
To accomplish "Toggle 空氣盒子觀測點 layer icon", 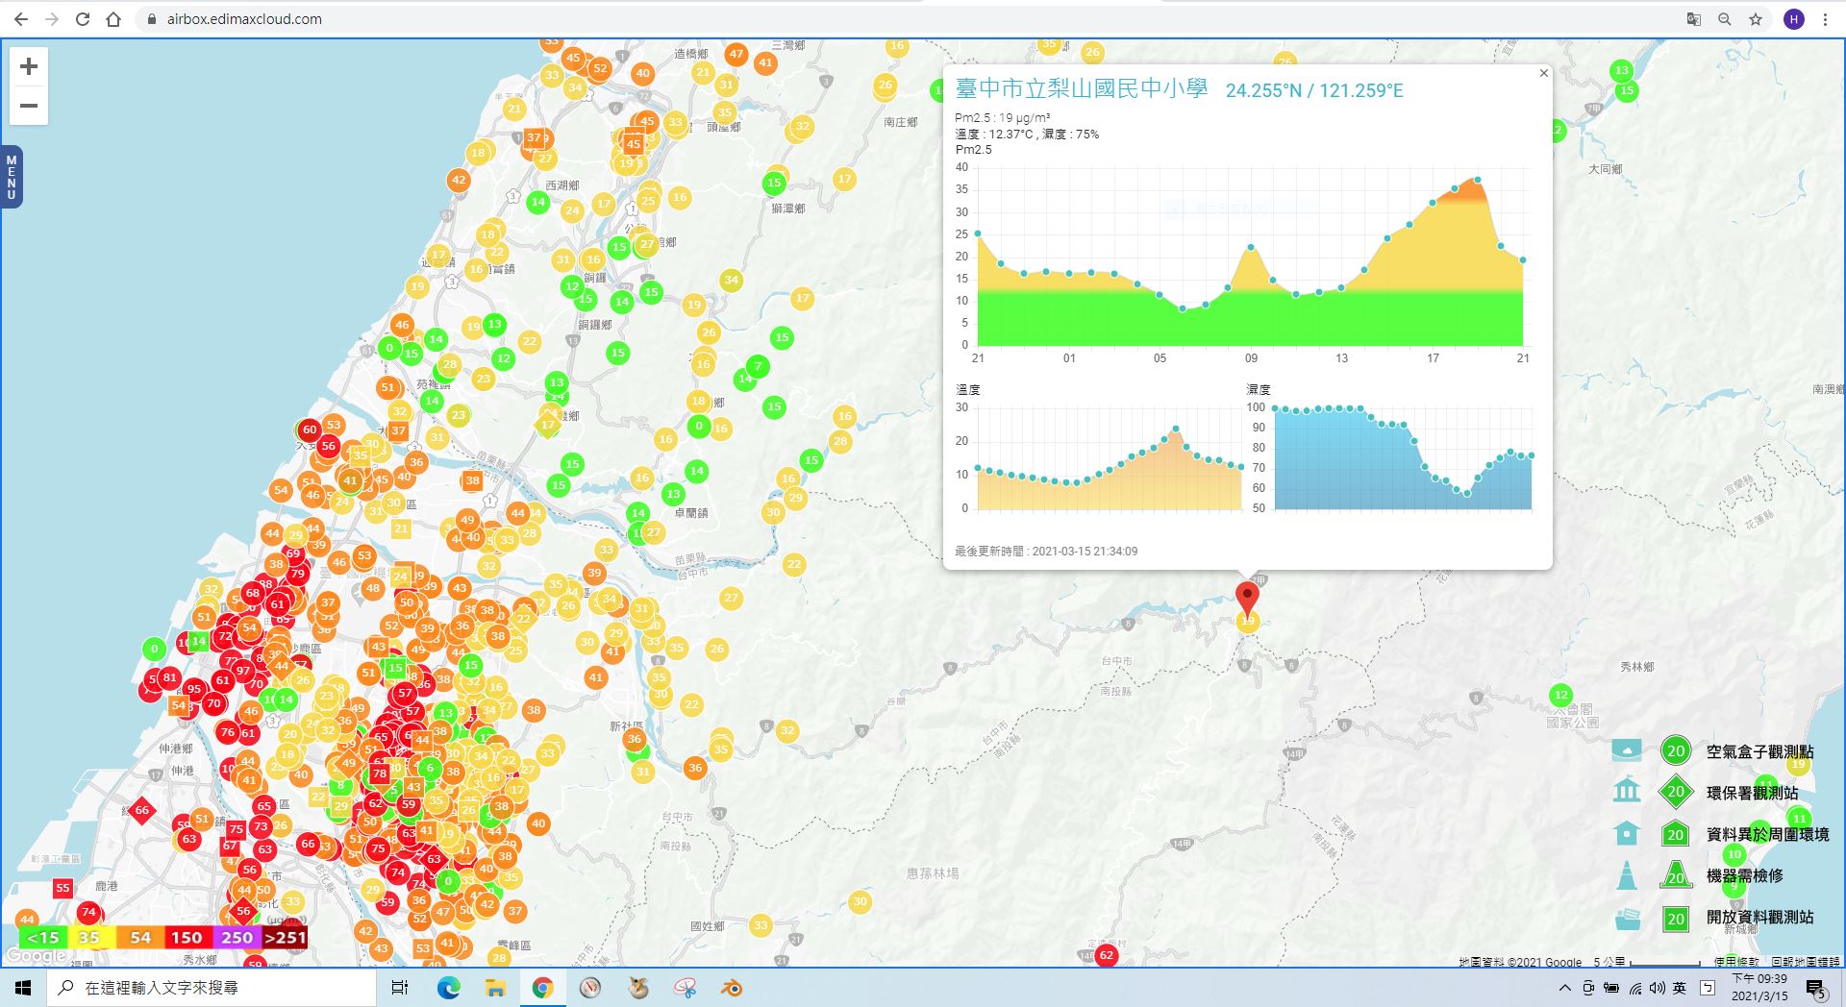I will pos(1627,750).
